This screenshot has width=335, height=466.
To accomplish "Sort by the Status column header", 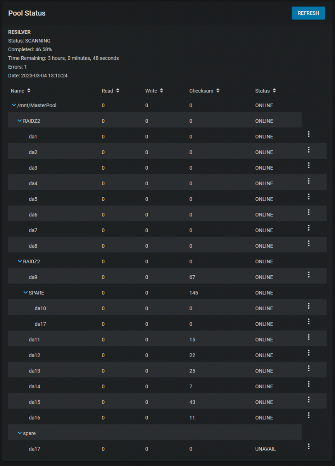I will 266,91.
